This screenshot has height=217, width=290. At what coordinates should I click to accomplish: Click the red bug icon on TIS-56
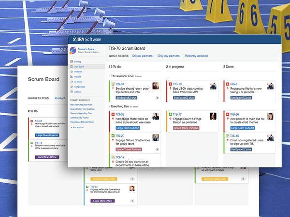pos(228,114)
